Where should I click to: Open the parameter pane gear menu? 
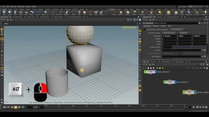point(200,23)
